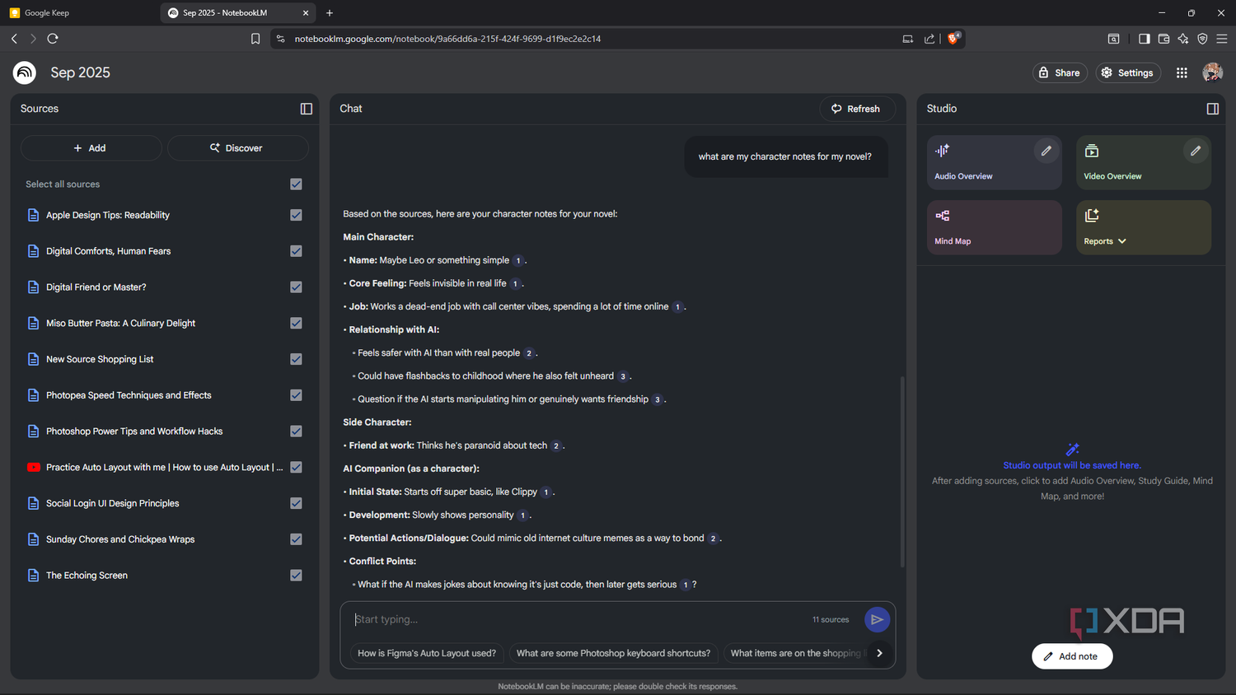Click the chat scrollbar
Image resolution: width=1236 pixels, height=695 pixels.
tap(902, 472)
